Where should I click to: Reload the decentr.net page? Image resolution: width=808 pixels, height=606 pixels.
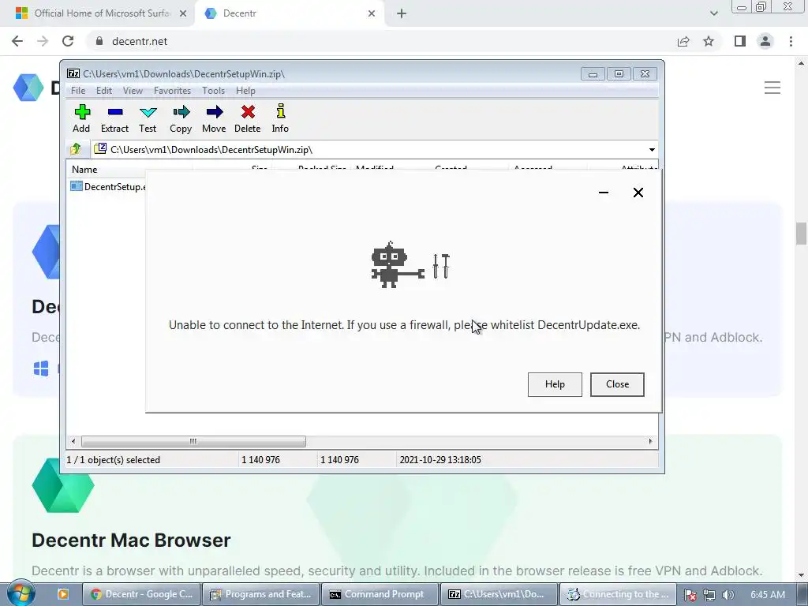[68, 41]
